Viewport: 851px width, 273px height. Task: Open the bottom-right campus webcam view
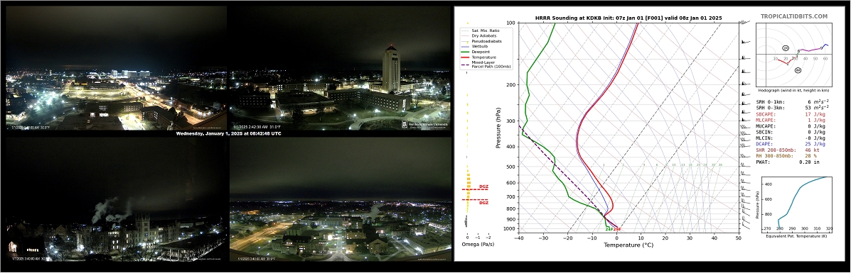341,199
